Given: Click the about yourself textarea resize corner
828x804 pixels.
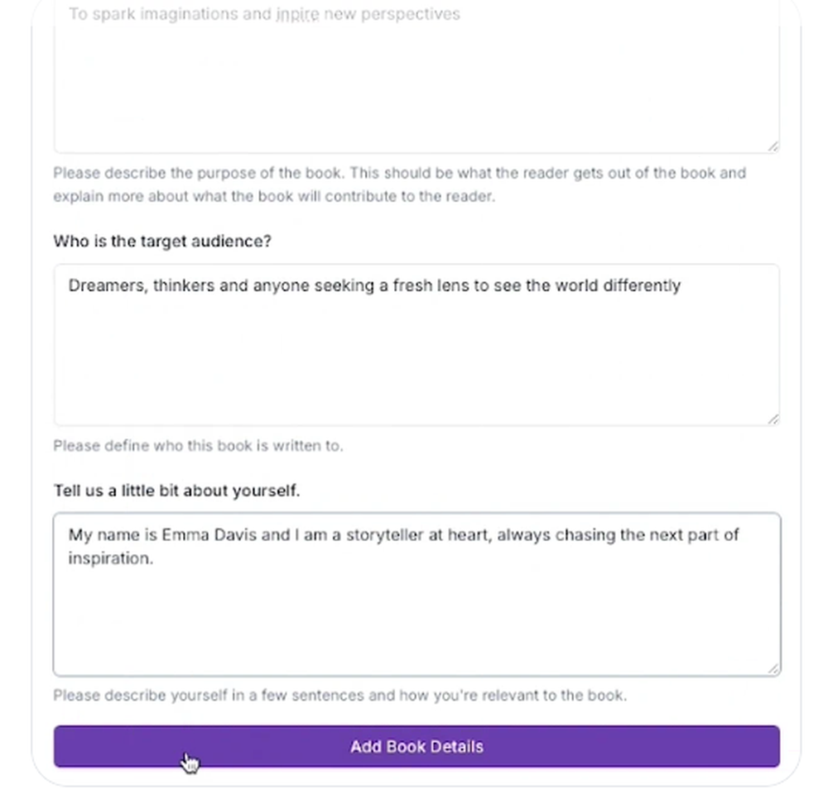Looking at the screenshot, I should point(774,668).
